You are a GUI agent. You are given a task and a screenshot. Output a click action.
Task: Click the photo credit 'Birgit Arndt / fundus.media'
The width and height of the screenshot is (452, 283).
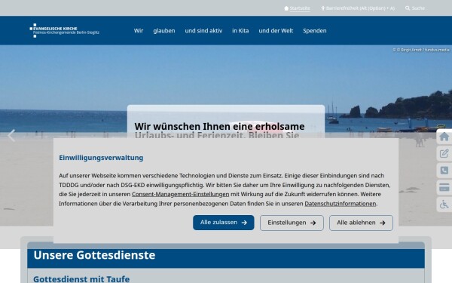425,50
